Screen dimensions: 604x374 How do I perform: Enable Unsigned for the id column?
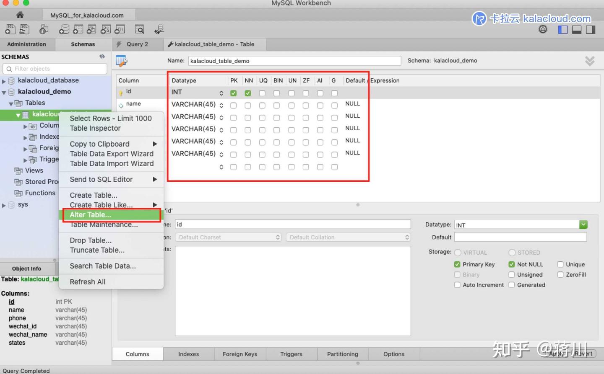512,274
